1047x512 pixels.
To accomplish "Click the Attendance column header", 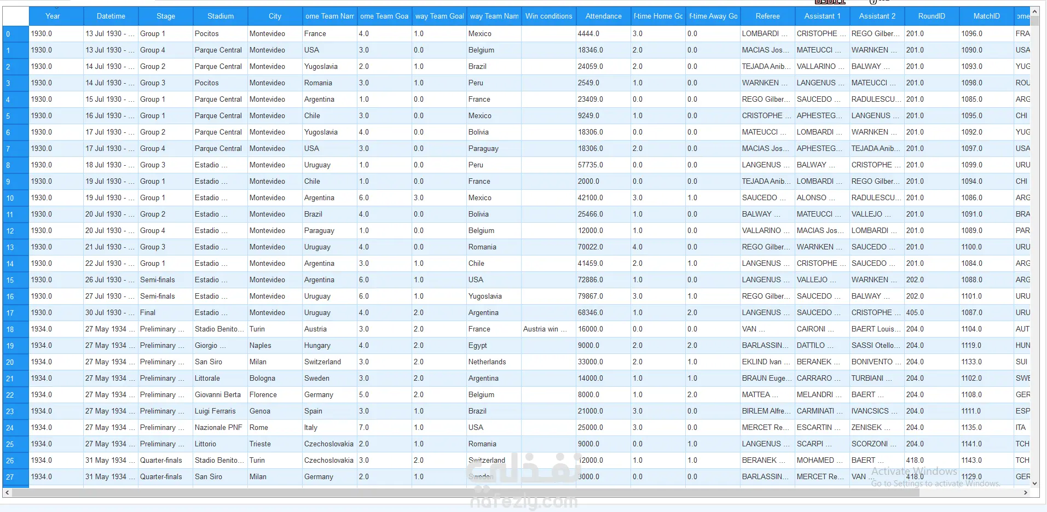I will pos(604,16).
